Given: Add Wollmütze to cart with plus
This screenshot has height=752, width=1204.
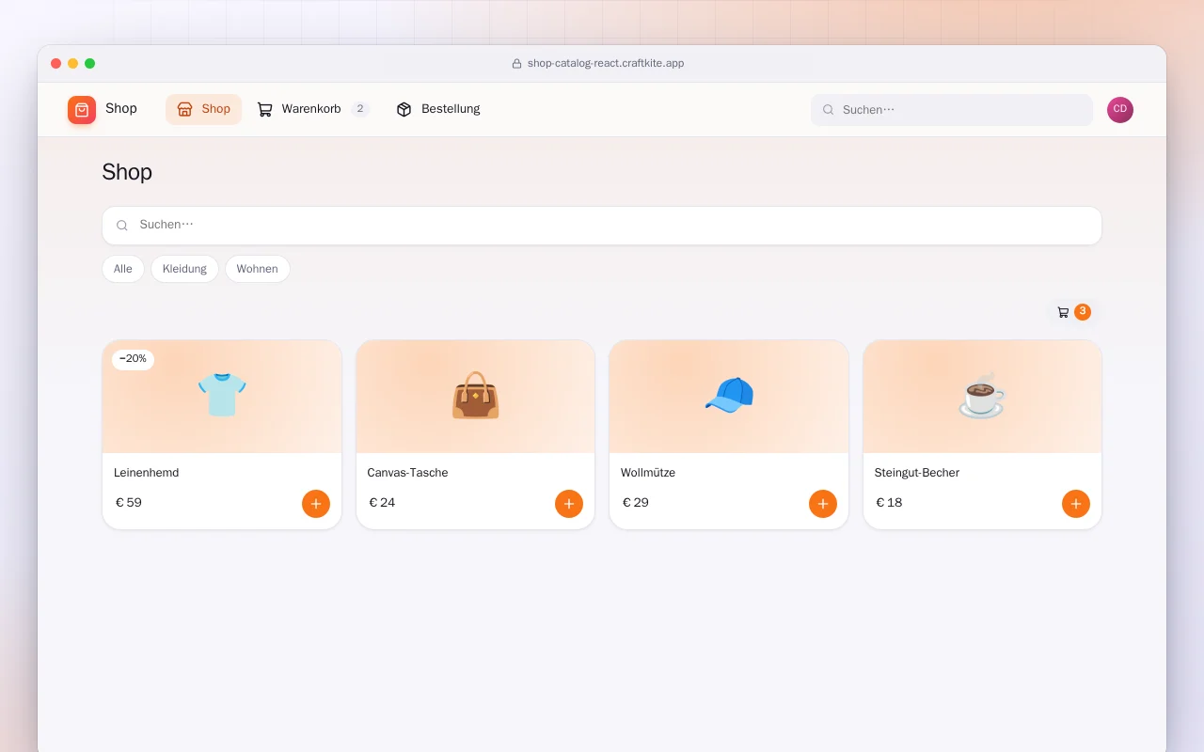Looking at the screenshot, I should (823, 504).
